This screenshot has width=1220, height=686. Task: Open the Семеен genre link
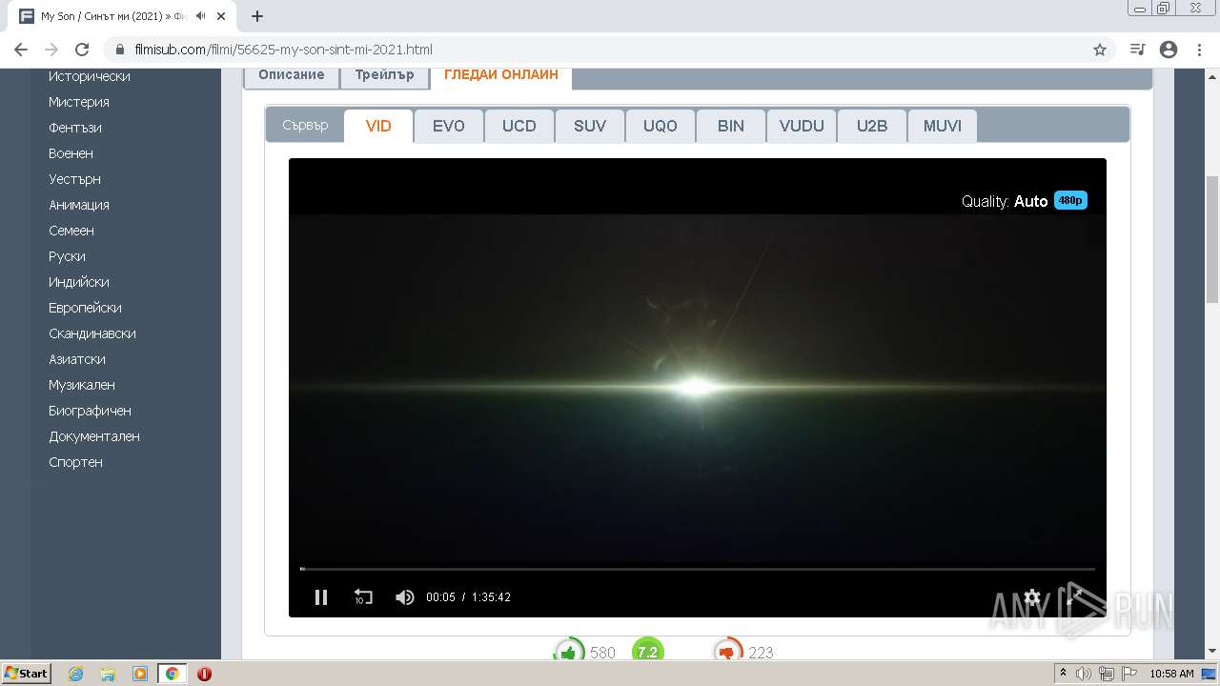(x=71, y=231)
